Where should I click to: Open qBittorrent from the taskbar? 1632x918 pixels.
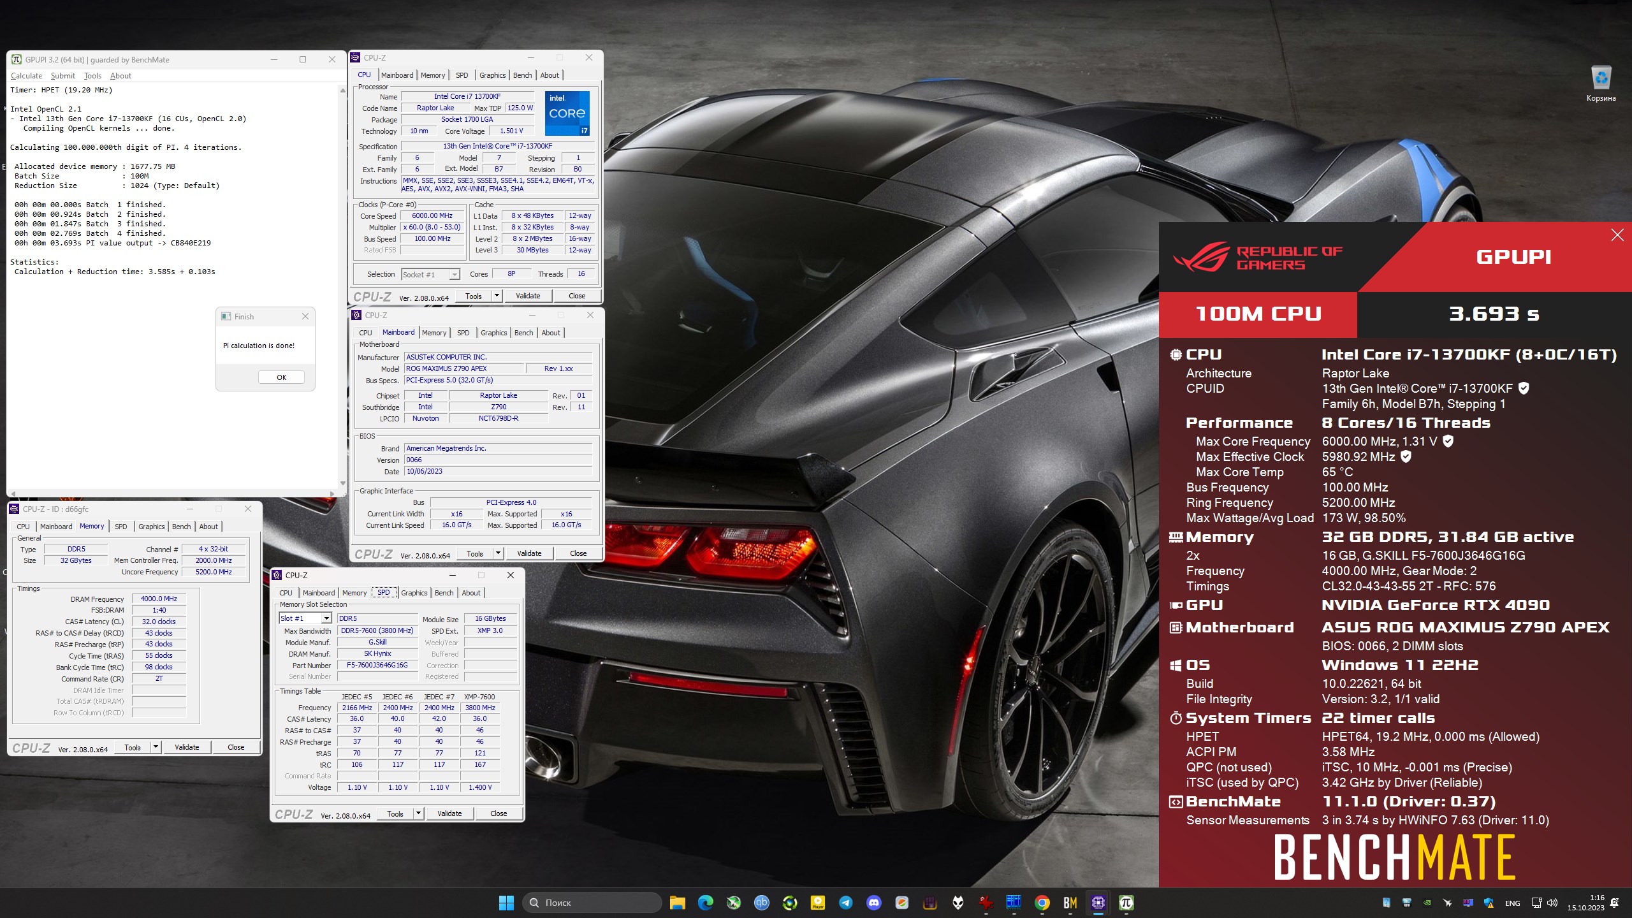tap(761, 903)
